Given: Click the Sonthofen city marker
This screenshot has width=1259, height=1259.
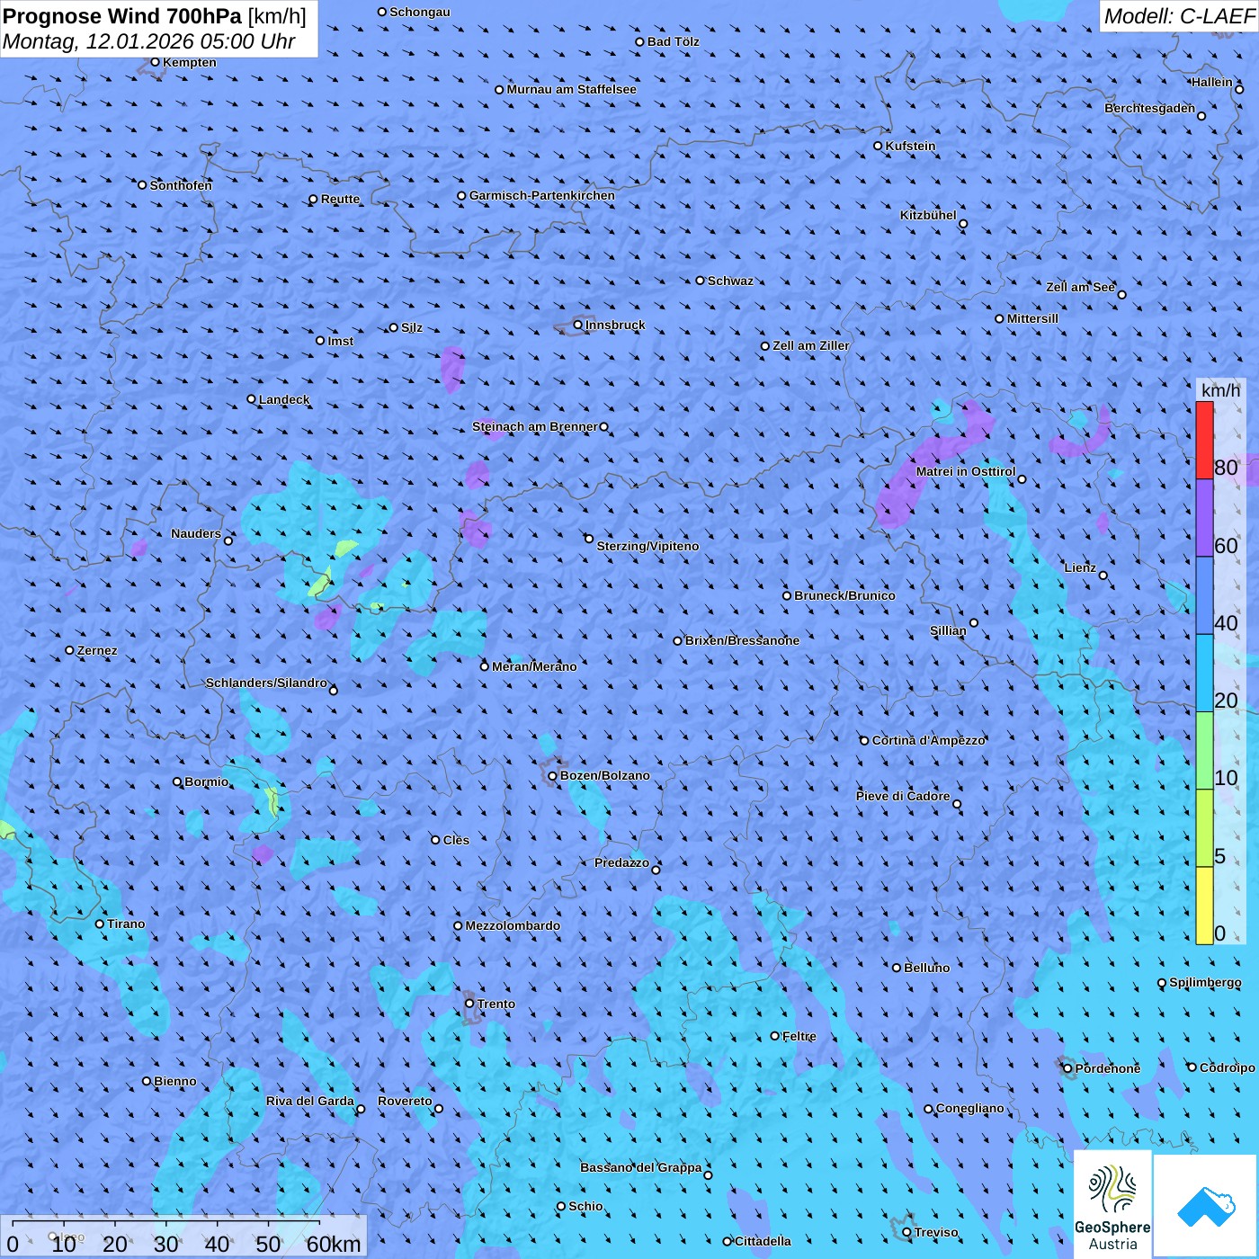Looking at the screenshot, I should click(x=142, y=185).
